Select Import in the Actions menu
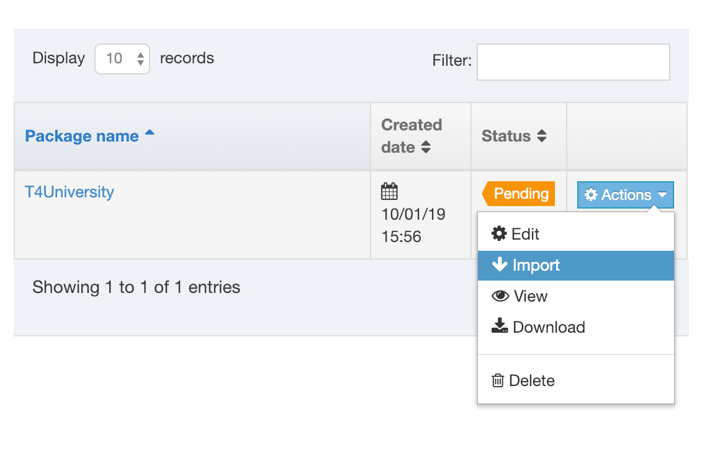The height and width of the screenshot is (455, 702). click(536, 266)
